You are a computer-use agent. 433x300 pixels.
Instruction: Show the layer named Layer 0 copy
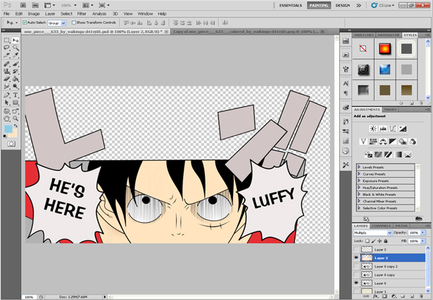point(356,275)
